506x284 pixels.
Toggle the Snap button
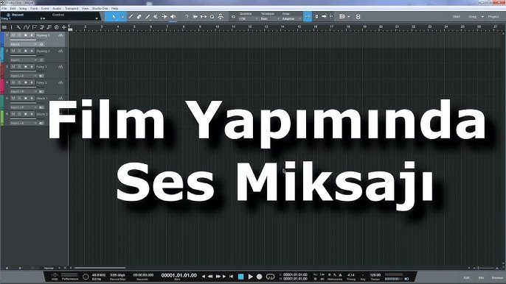click(308, 16)
